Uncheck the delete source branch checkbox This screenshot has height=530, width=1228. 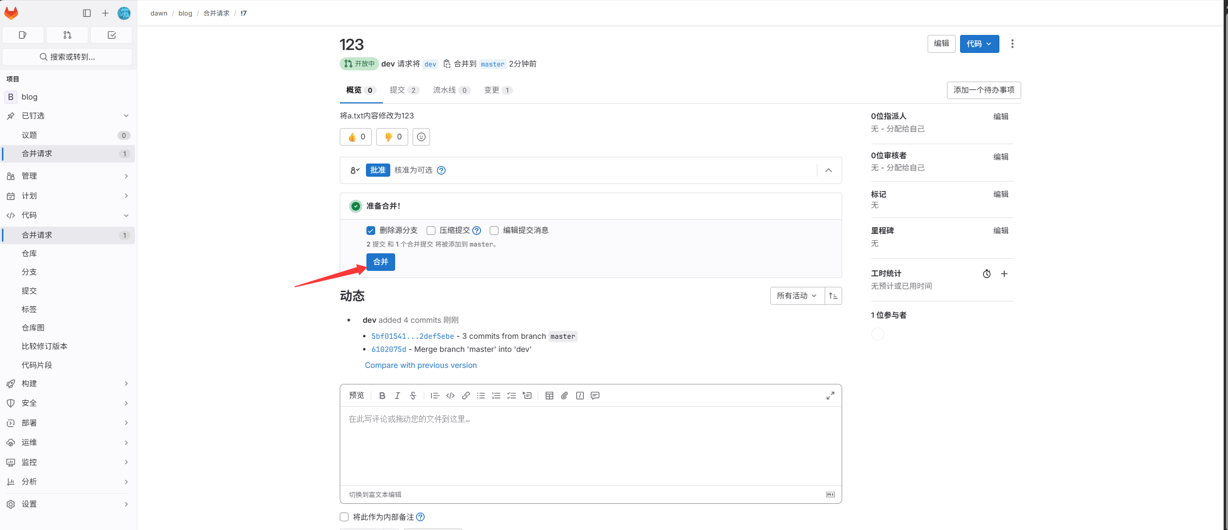pos(371,231)
